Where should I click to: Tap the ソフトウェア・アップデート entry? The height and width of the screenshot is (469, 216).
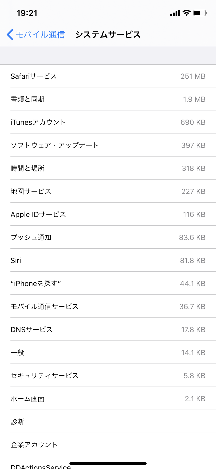[108, 145]
